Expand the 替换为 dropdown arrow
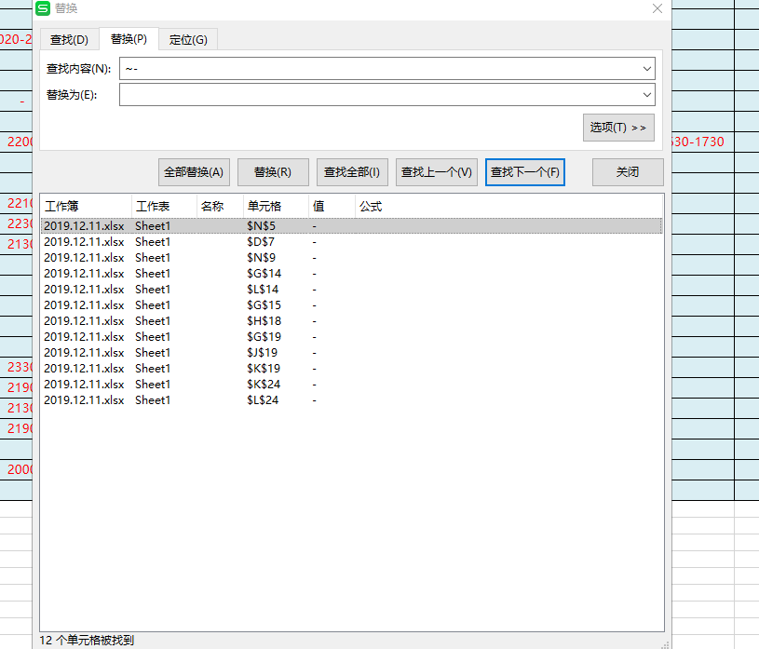The width and height of the screenshot is (759, 649). (646, 95)
